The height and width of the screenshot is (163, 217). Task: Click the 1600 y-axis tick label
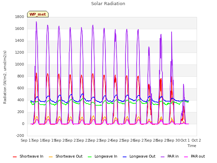tap(20, 29)
